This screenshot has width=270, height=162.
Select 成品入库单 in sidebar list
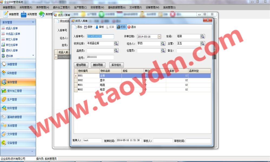tap(12, 28)
